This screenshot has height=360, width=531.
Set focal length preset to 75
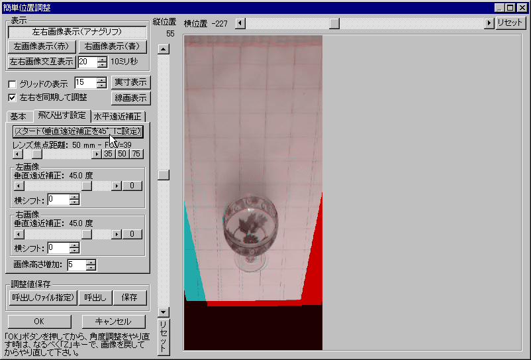pyautogui.click(x=136, y=154)
